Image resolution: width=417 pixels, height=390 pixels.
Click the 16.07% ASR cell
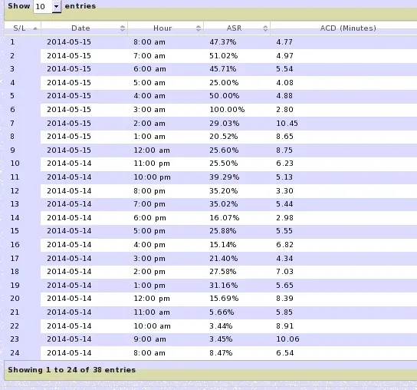coord(224,218)
